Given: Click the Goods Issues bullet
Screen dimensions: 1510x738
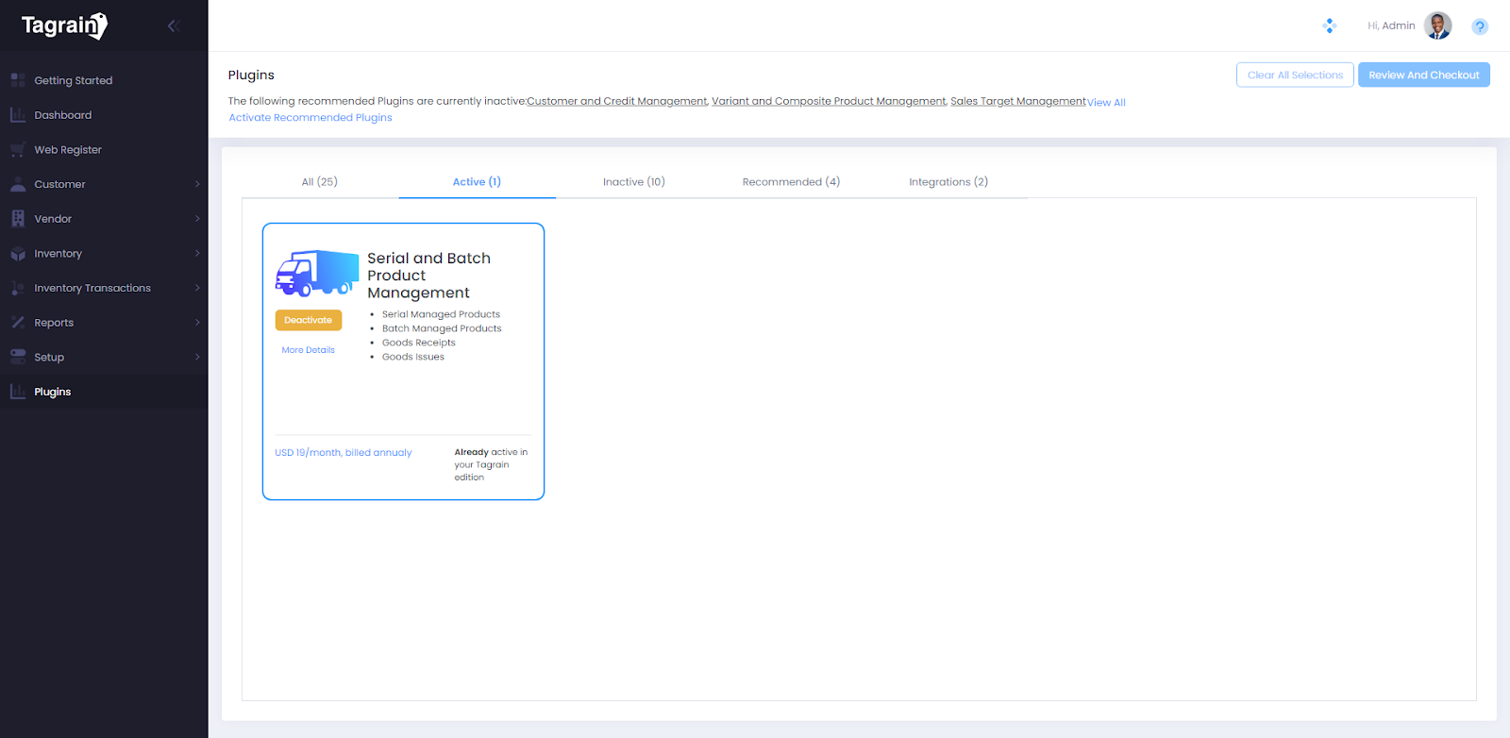Looking at the screenshot, I should (x=413, y=357).
